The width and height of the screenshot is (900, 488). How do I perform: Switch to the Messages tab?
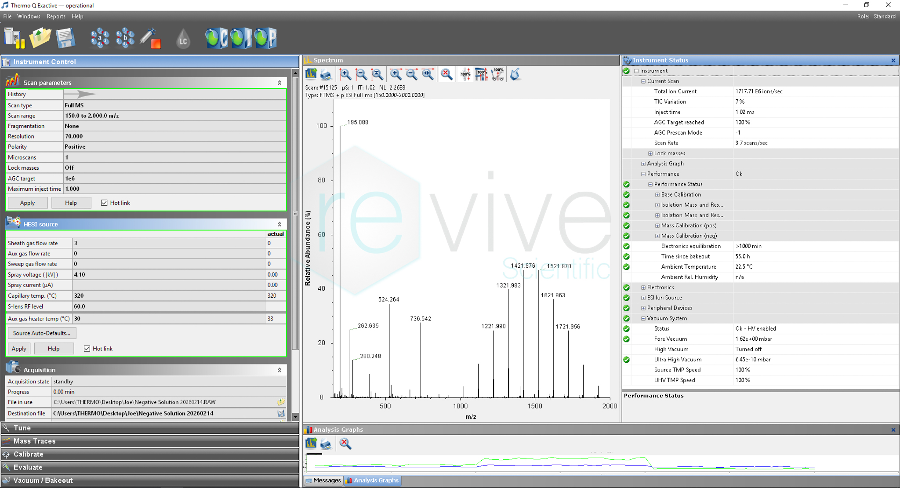[x=323, y=480]
